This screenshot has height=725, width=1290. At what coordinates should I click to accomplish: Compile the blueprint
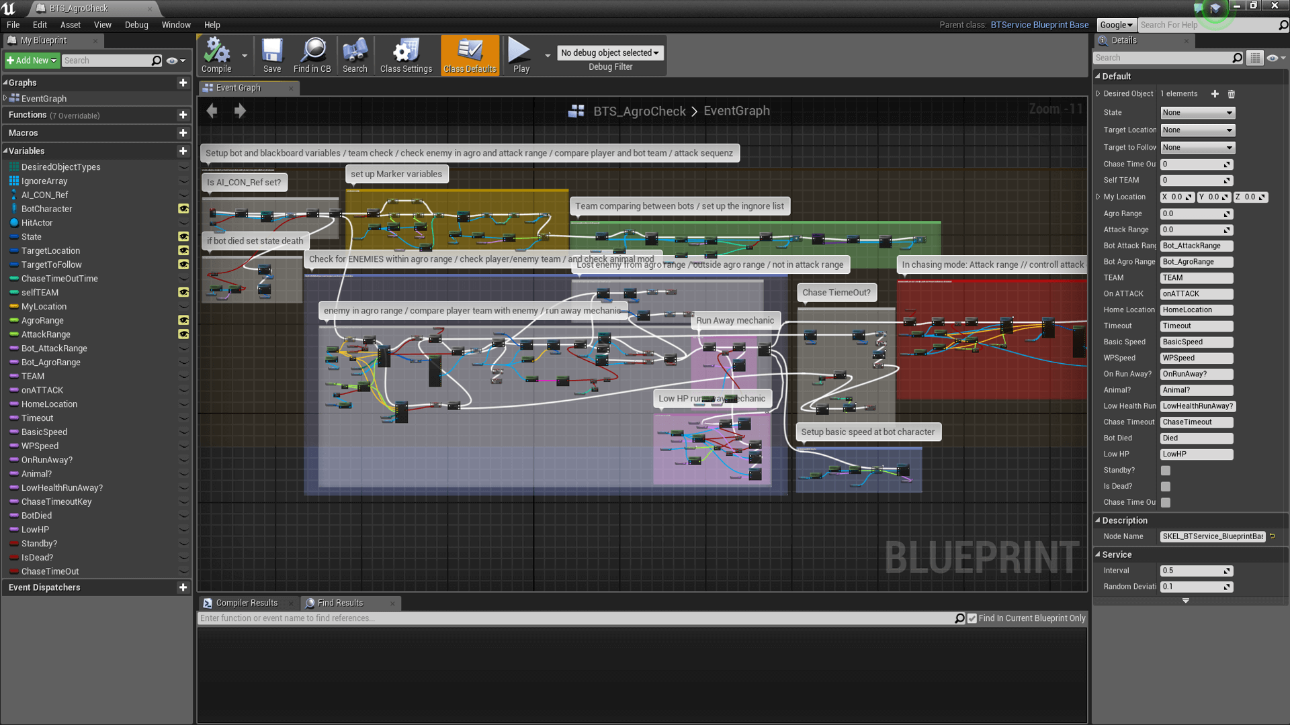click(x=216, y=55)
